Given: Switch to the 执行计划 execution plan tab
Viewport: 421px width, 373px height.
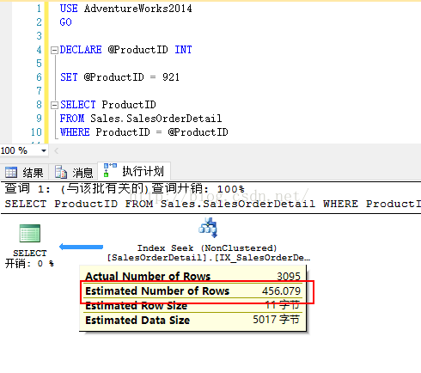Looking at the screenshot, I should click(x=134, y=171).
